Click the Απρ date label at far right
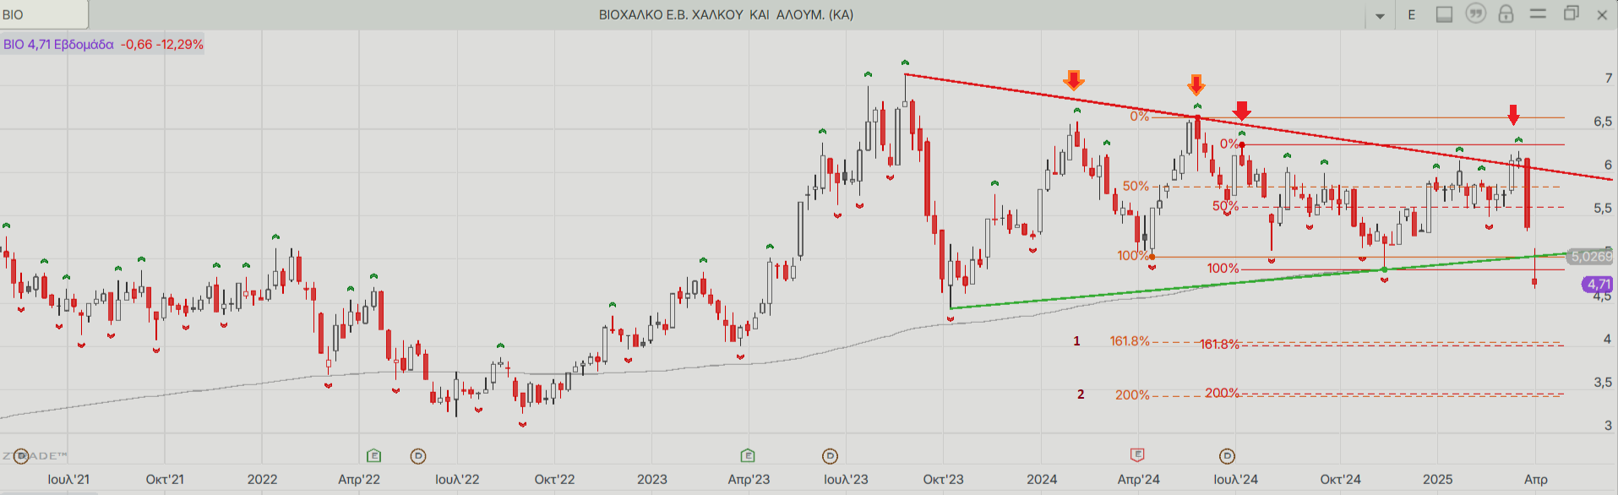The image size is (1618, 495). click(1535, 479)
